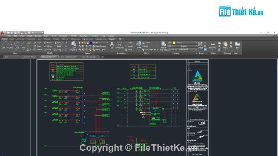
Task: Select the Circle tool in Draw panel
Action: pos(17,45)
